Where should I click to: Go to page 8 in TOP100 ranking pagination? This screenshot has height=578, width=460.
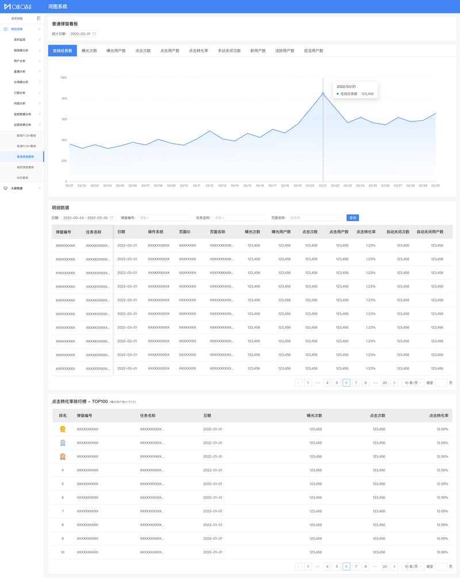(x=365, y=566)
